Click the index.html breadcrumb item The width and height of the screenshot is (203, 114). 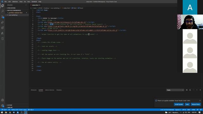pyautogui.click(x=66, y=8)
